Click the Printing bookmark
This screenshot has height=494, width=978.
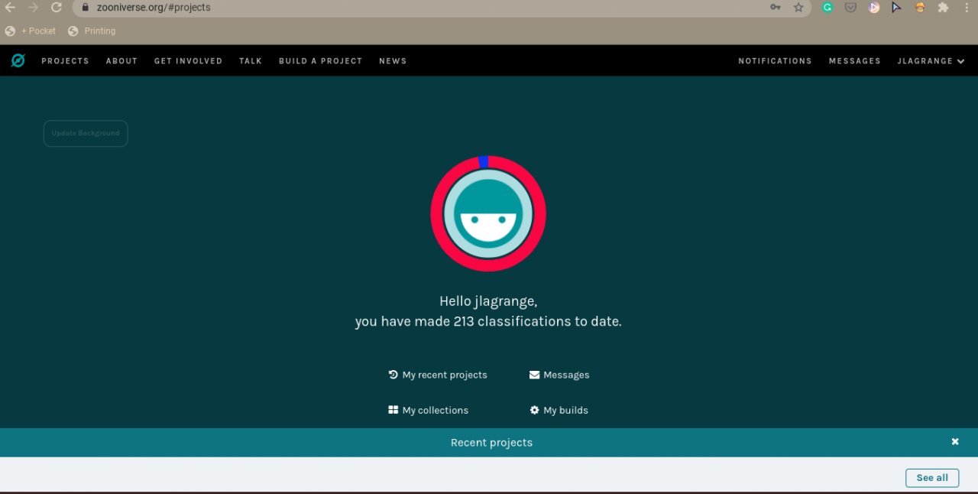point(92,31)
